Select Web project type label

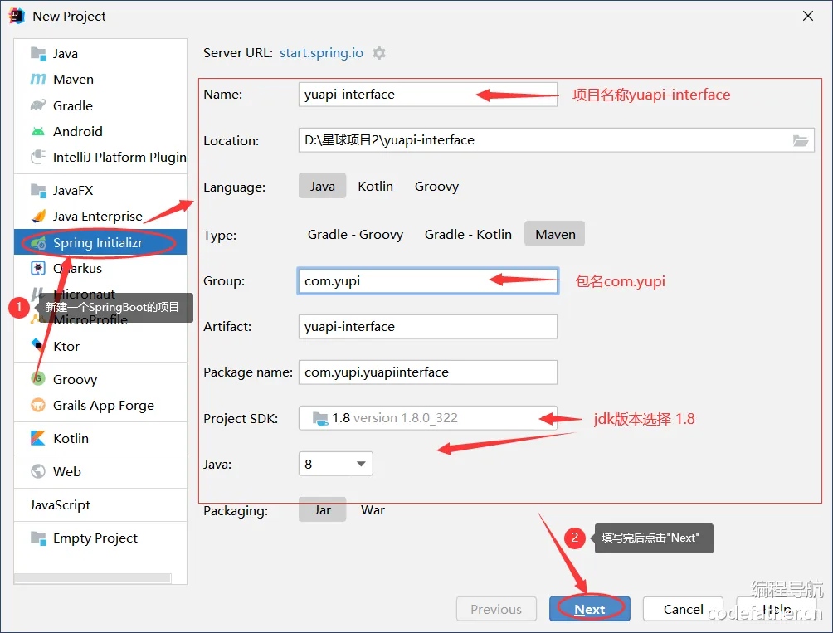tap(67, 471)
